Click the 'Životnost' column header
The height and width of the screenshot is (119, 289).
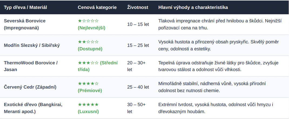point(138,7)
